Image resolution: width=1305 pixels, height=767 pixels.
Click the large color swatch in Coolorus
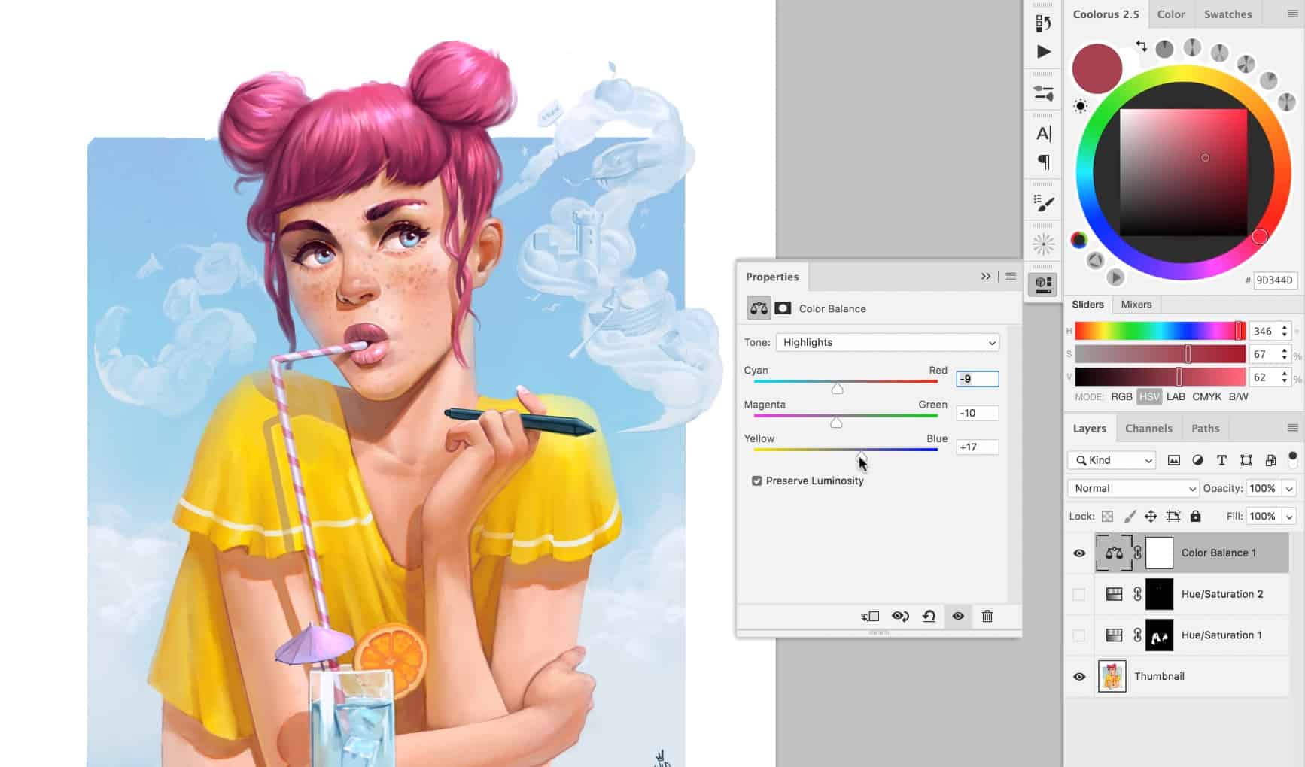(x=1097, y=68)
